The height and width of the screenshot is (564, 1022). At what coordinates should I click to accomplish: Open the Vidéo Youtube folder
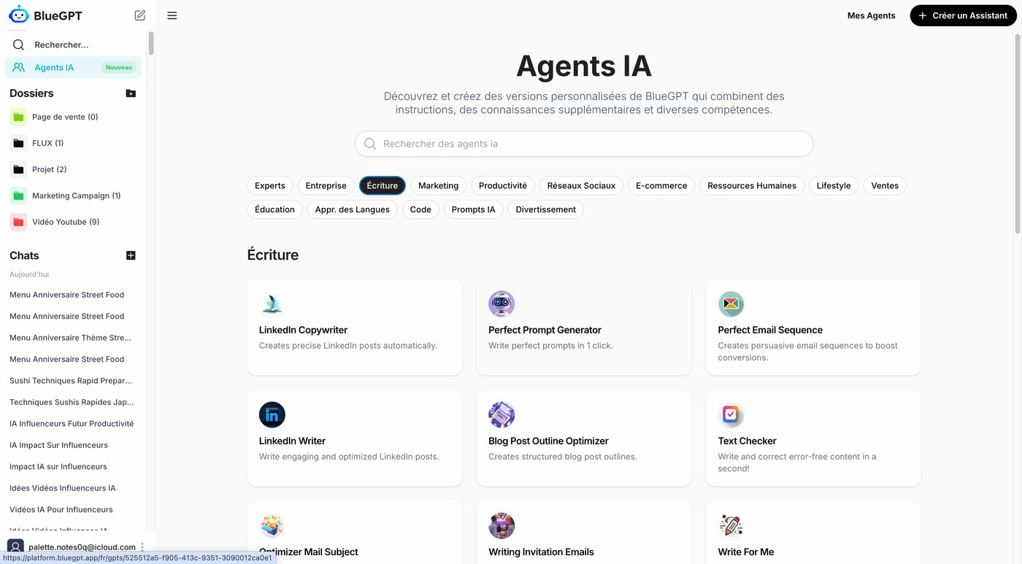click(x=65, y=222)
